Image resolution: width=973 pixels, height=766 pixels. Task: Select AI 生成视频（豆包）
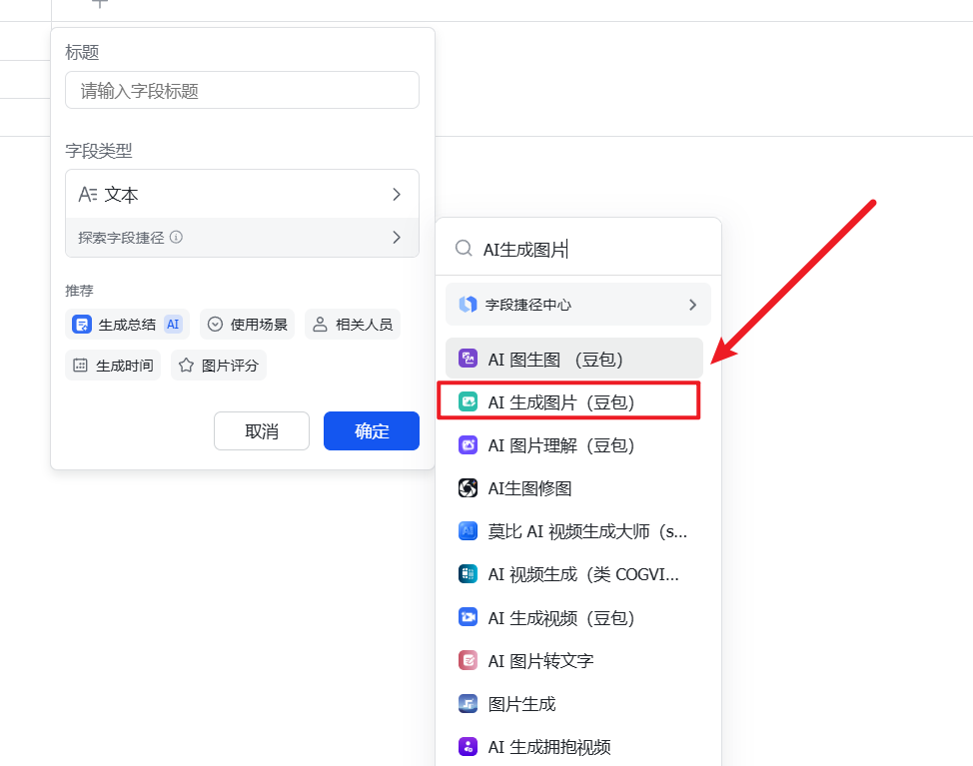click(574, 618)
